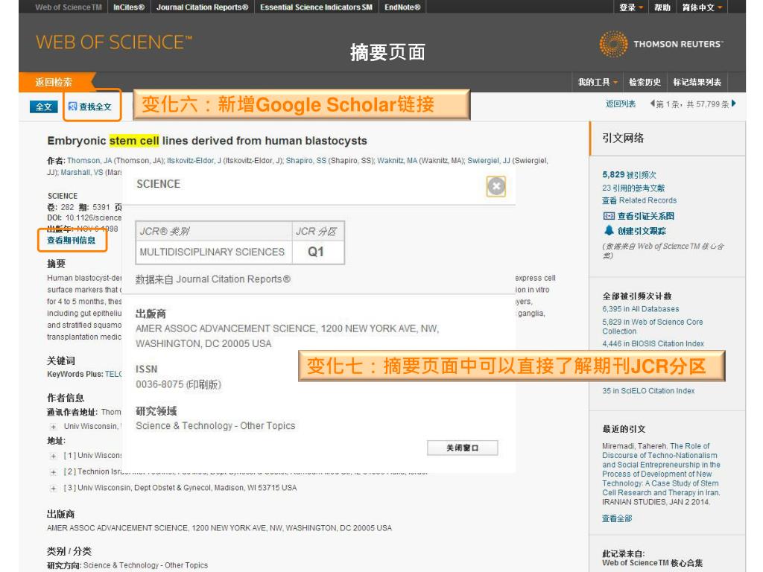Open 5,829 in Web of Science Core Collection
Screen dimensions: 763x572
[x=653, y=326]
